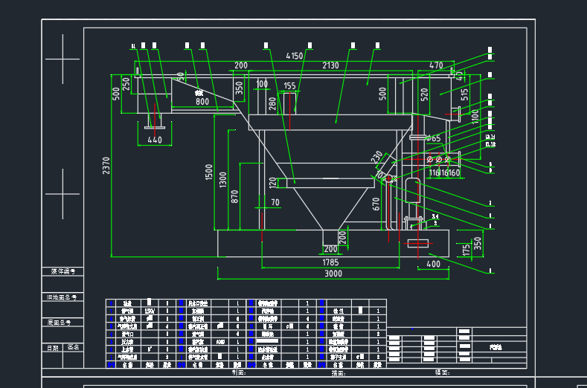Select the 制图: label in bottom strip
Image resolution: width=587 pixels, height=388 pixels.
[x=239, y=372]
